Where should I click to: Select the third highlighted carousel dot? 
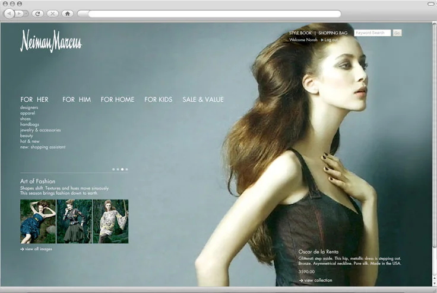[122, 169]
